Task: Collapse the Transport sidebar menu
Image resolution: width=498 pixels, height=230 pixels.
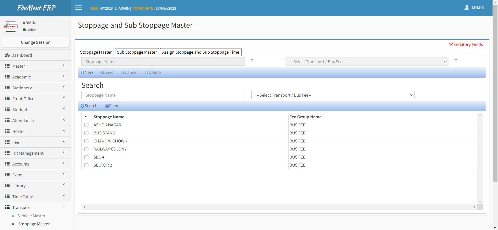Action: 36,207
